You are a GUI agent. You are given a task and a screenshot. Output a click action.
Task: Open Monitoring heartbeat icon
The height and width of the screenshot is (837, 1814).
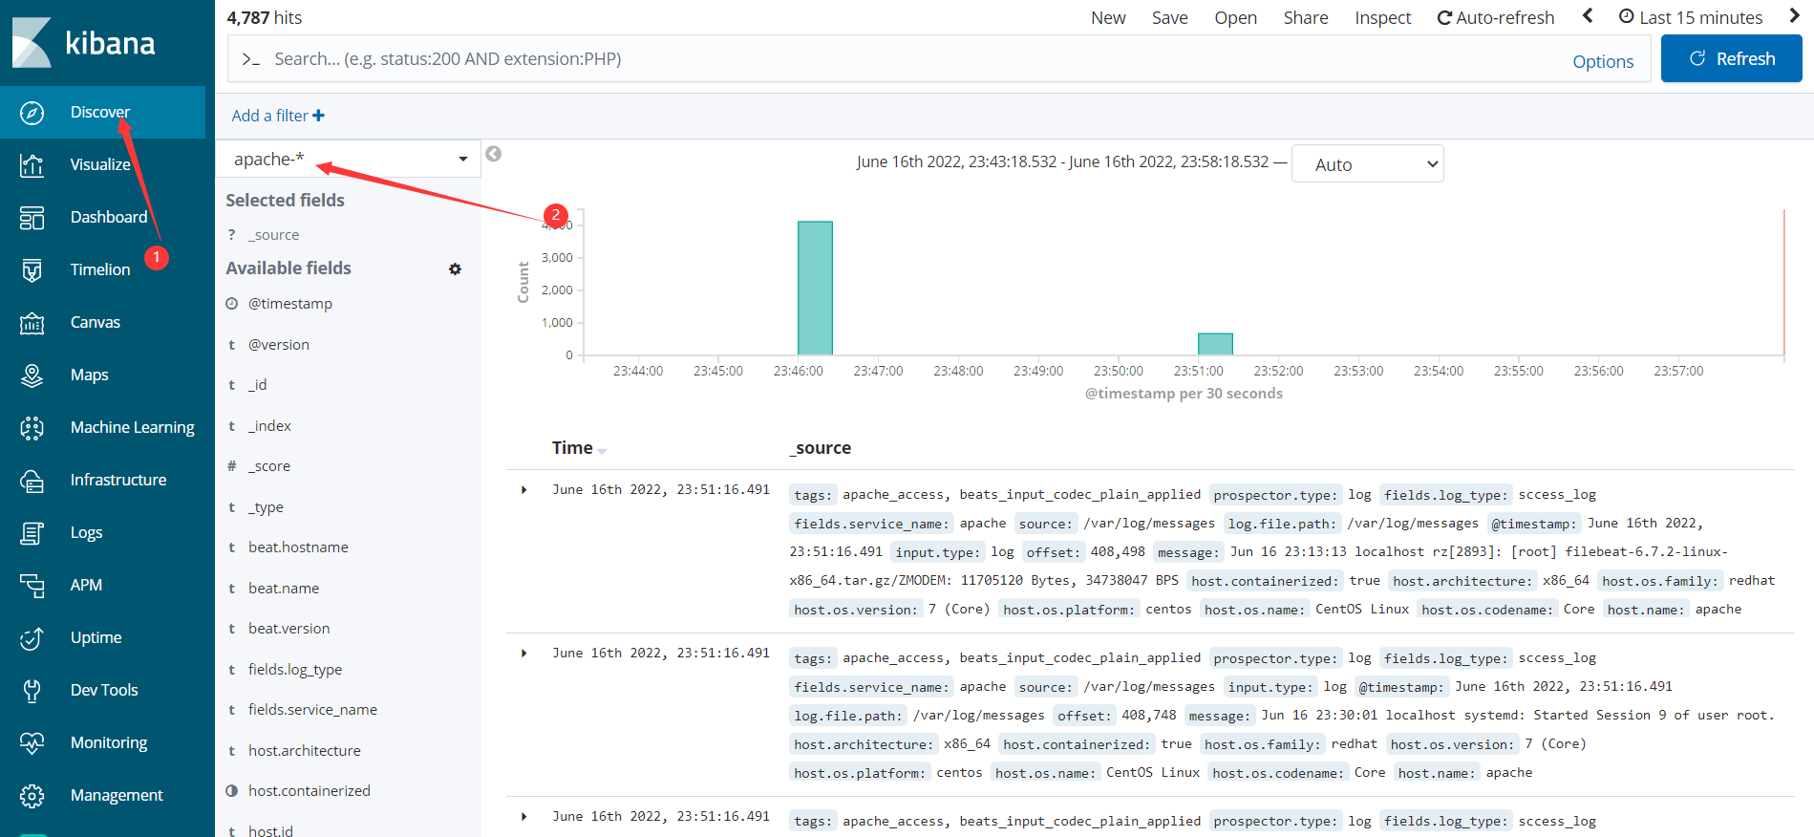coord(32,743)
